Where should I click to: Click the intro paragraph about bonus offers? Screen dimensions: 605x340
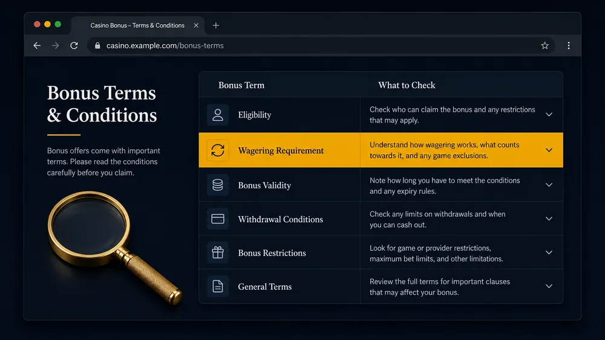click(103, 162)
